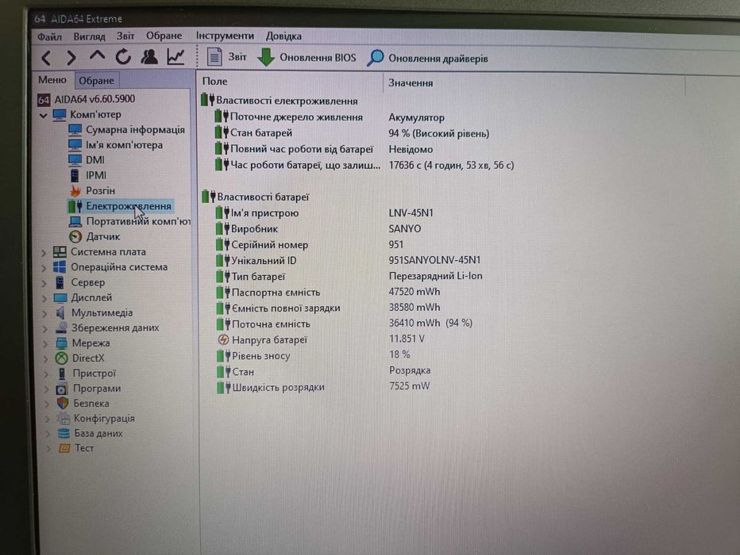The width and height of the screenshot is (740, 555).
Task: Click the Сумарна інформація monitor icon
Action: 75,129
